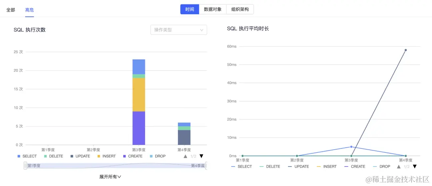Toggle UPDATE legend in line chart
Viewport: 432px width, 186px height.
pos(298,166)
